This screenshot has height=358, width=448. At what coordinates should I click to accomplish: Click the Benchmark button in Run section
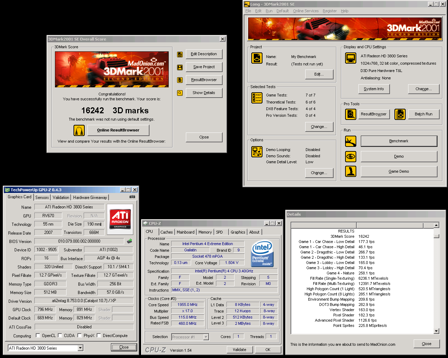pos(399,141)
